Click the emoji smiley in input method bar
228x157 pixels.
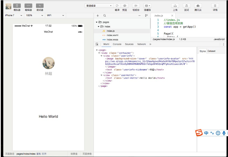coord(218,133)
